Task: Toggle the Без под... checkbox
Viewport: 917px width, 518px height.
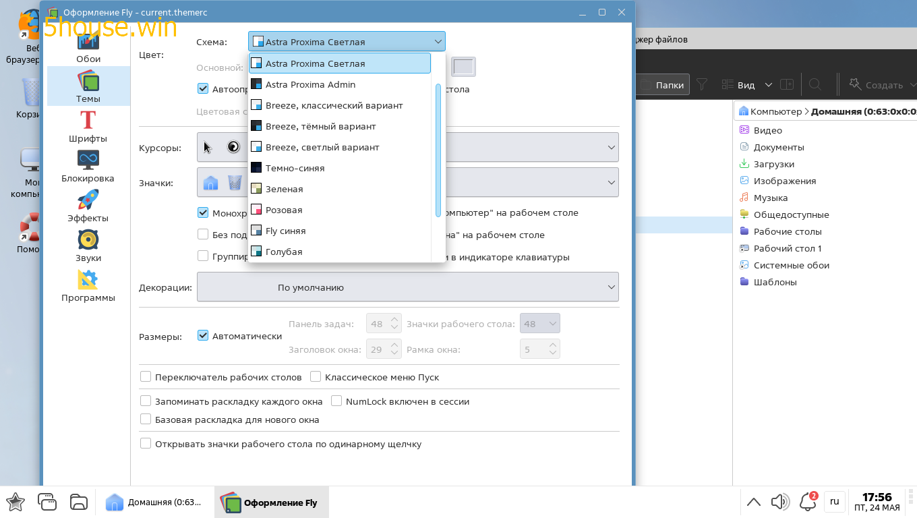Action: pyautogui.click(x=203, y=235)
